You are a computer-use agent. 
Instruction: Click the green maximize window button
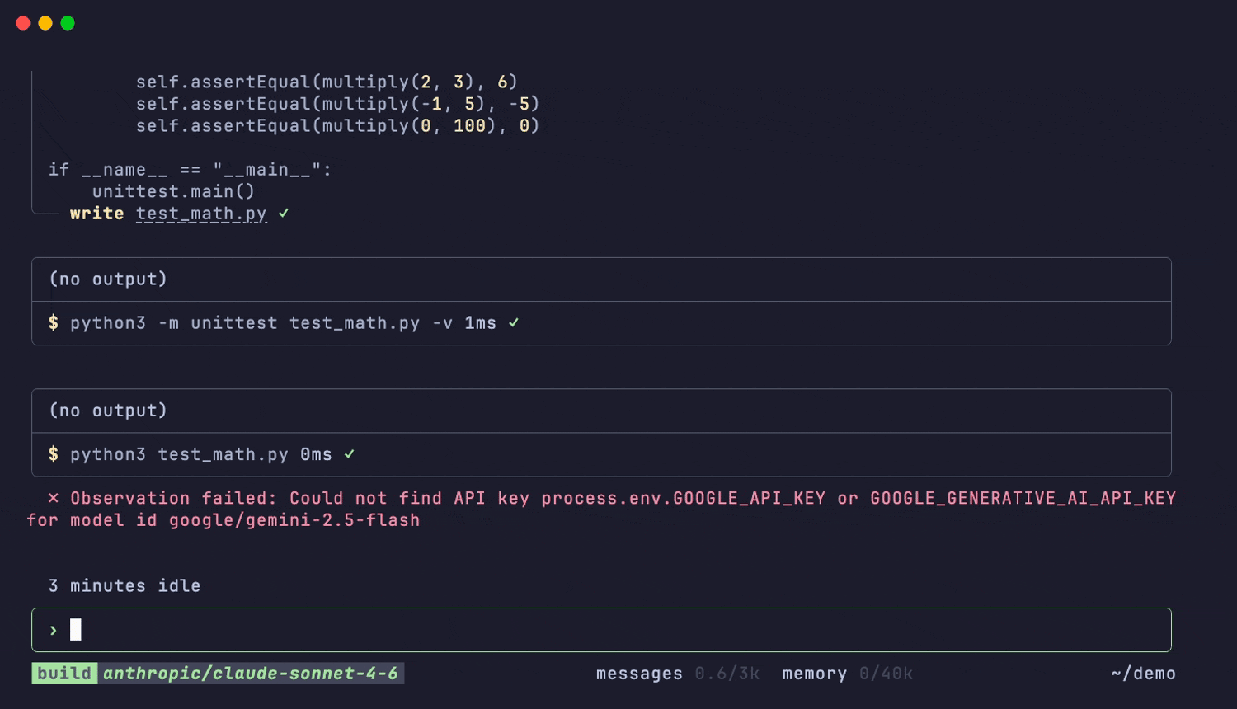(68, 23)
